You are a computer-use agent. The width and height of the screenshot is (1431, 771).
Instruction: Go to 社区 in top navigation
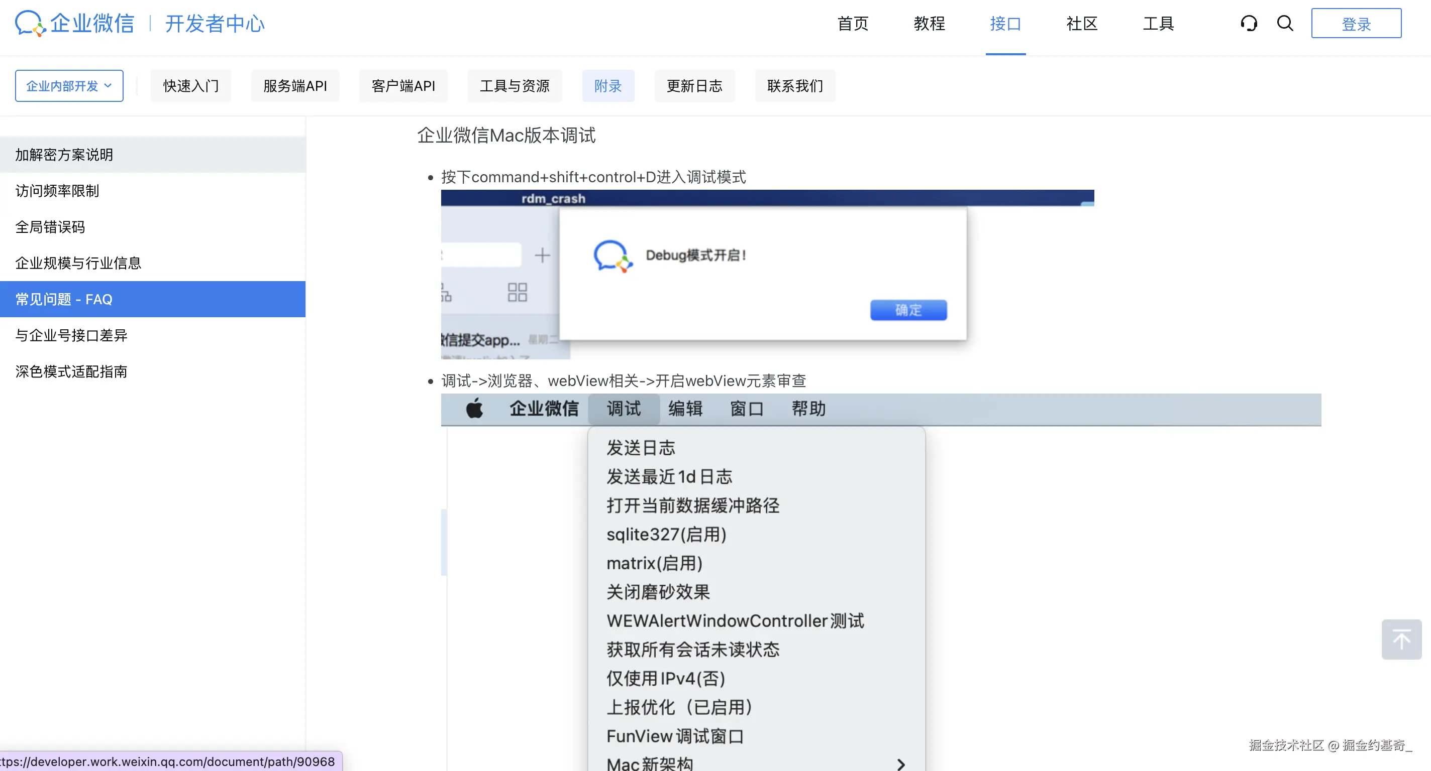point(1082,24)
